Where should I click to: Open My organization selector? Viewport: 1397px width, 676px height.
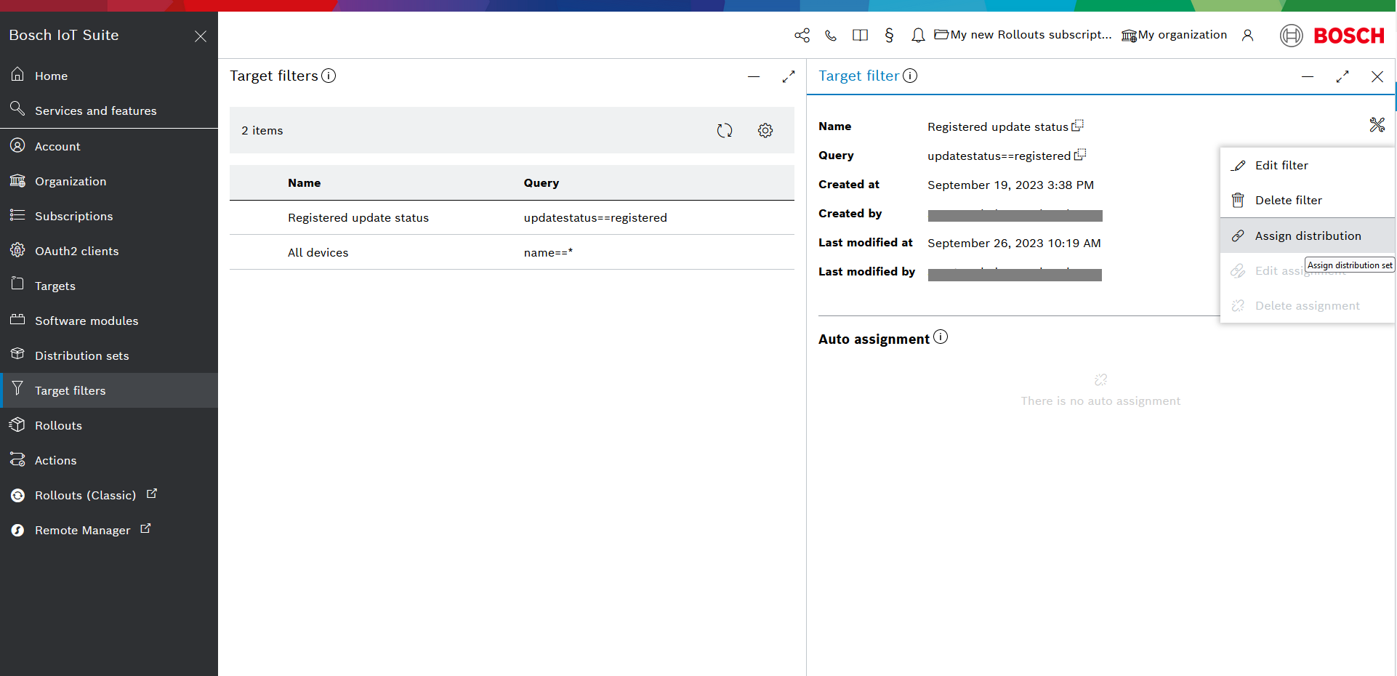pos(1175,35)
